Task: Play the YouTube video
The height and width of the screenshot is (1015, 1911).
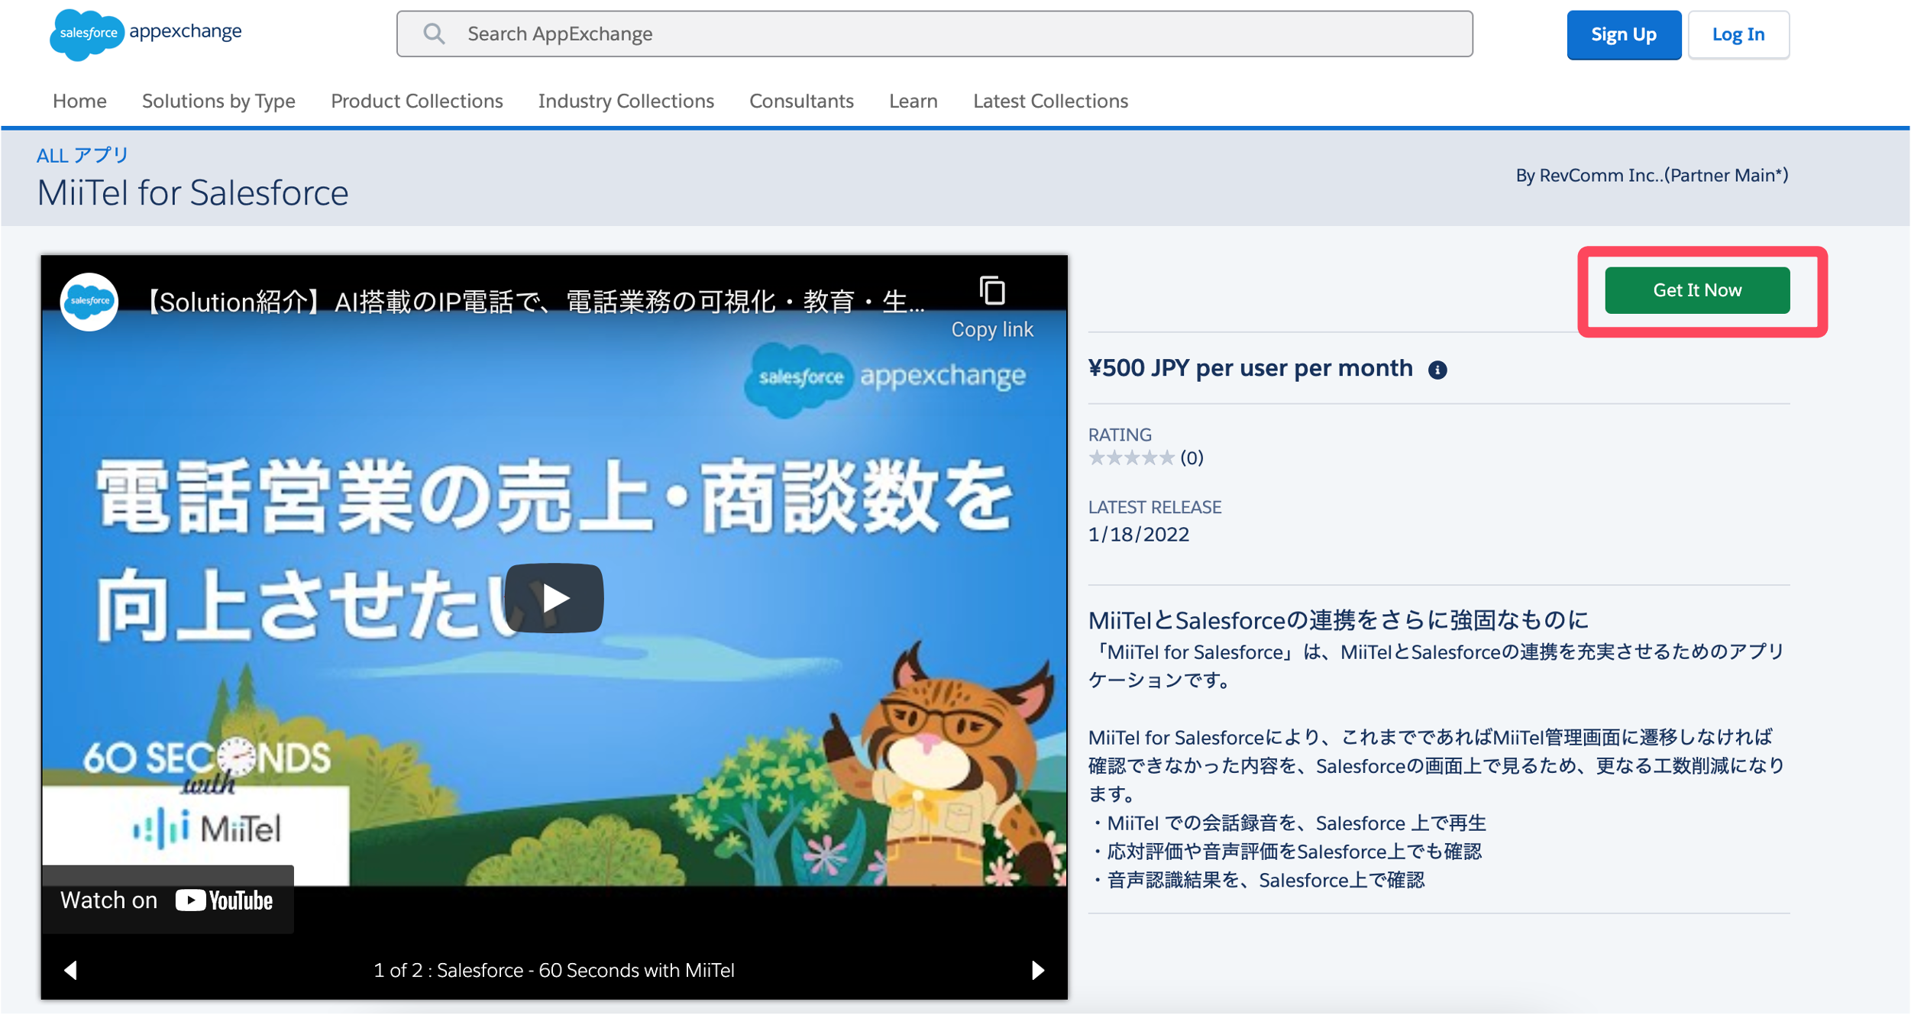Action: coord(554,598)
